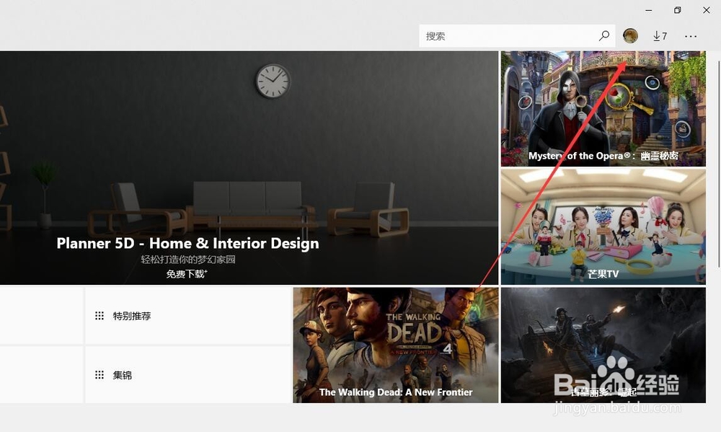The width and height of the screenshot is (721, 432).
Task: Open the 芒果TV app tile
Action: tap(603, 226)
